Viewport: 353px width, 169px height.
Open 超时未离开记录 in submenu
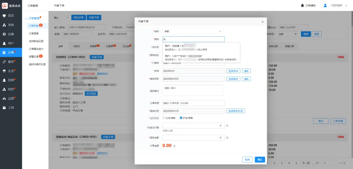[37, 64]
